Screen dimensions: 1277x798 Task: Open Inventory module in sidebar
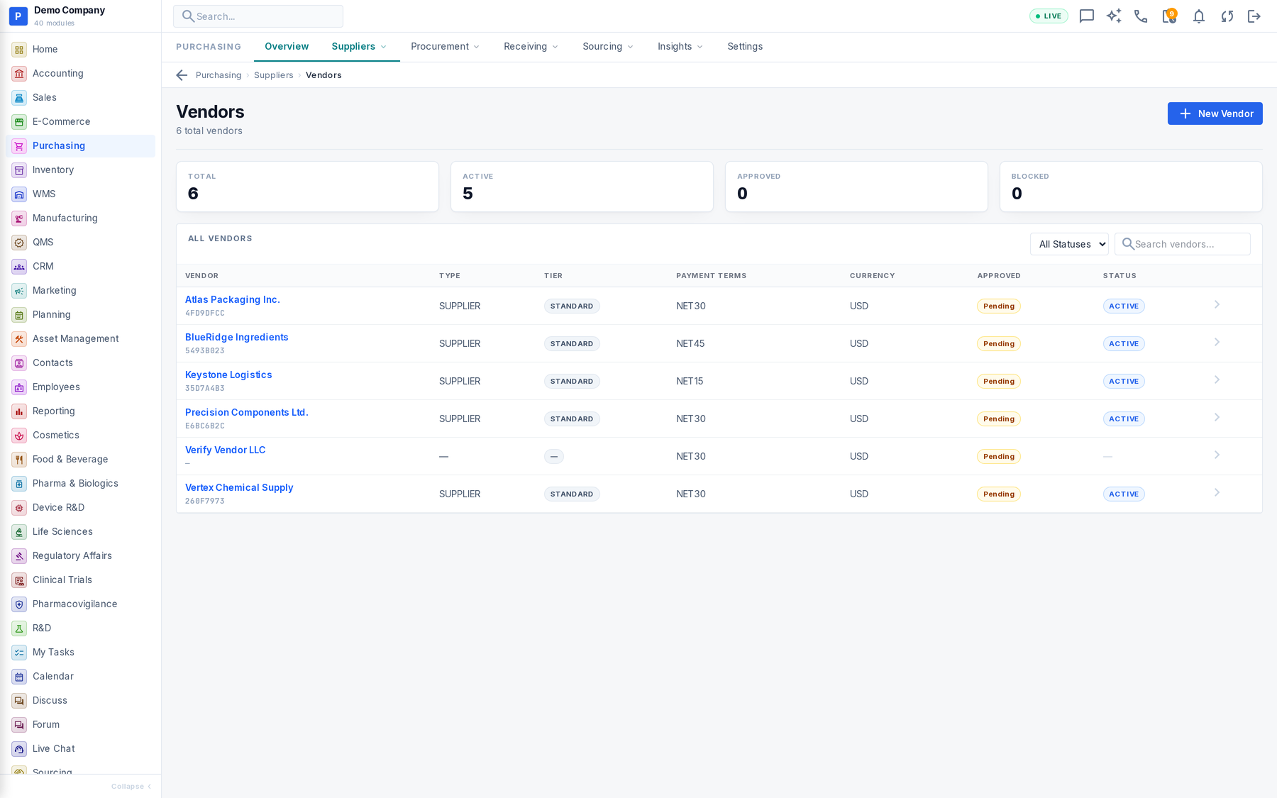click(80, 170)
